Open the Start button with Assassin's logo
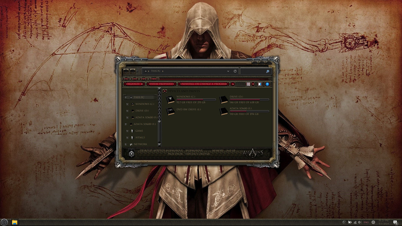The height and width of the screenshot is (226, 402). pos(4,222)
